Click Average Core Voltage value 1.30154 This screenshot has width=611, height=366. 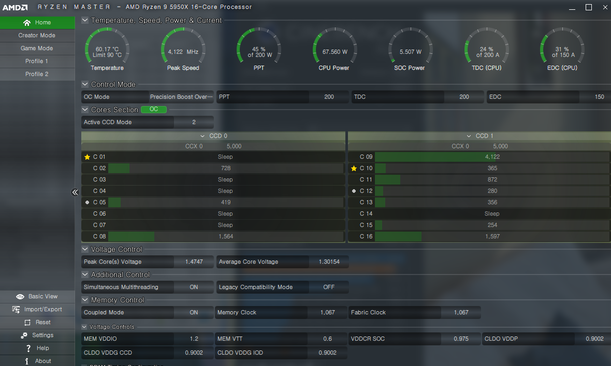[x=329, y=262]
